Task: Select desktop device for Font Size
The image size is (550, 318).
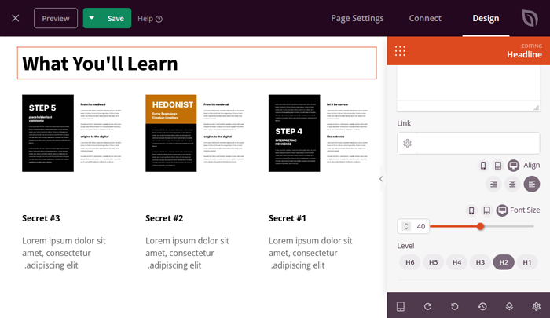Action: click(x=502, y=210)
